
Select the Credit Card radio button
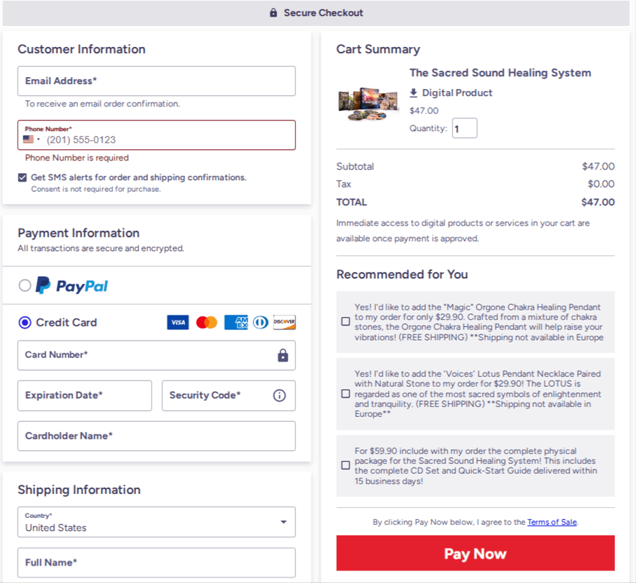click(25, 322)
